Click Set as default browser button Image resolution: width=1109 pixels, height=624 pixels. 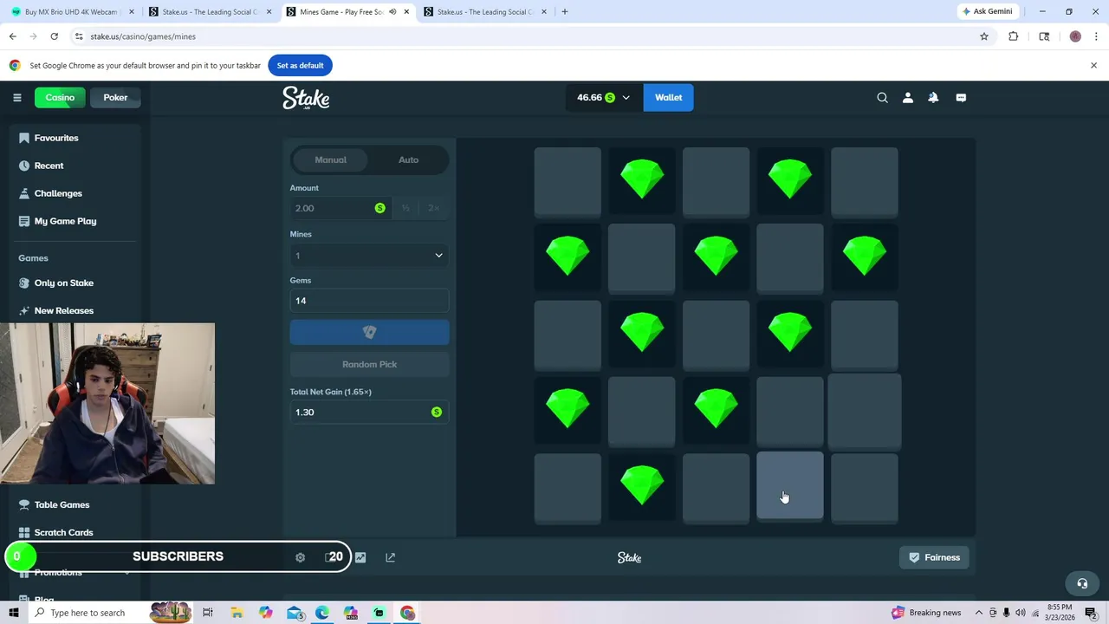click(300, 65)
